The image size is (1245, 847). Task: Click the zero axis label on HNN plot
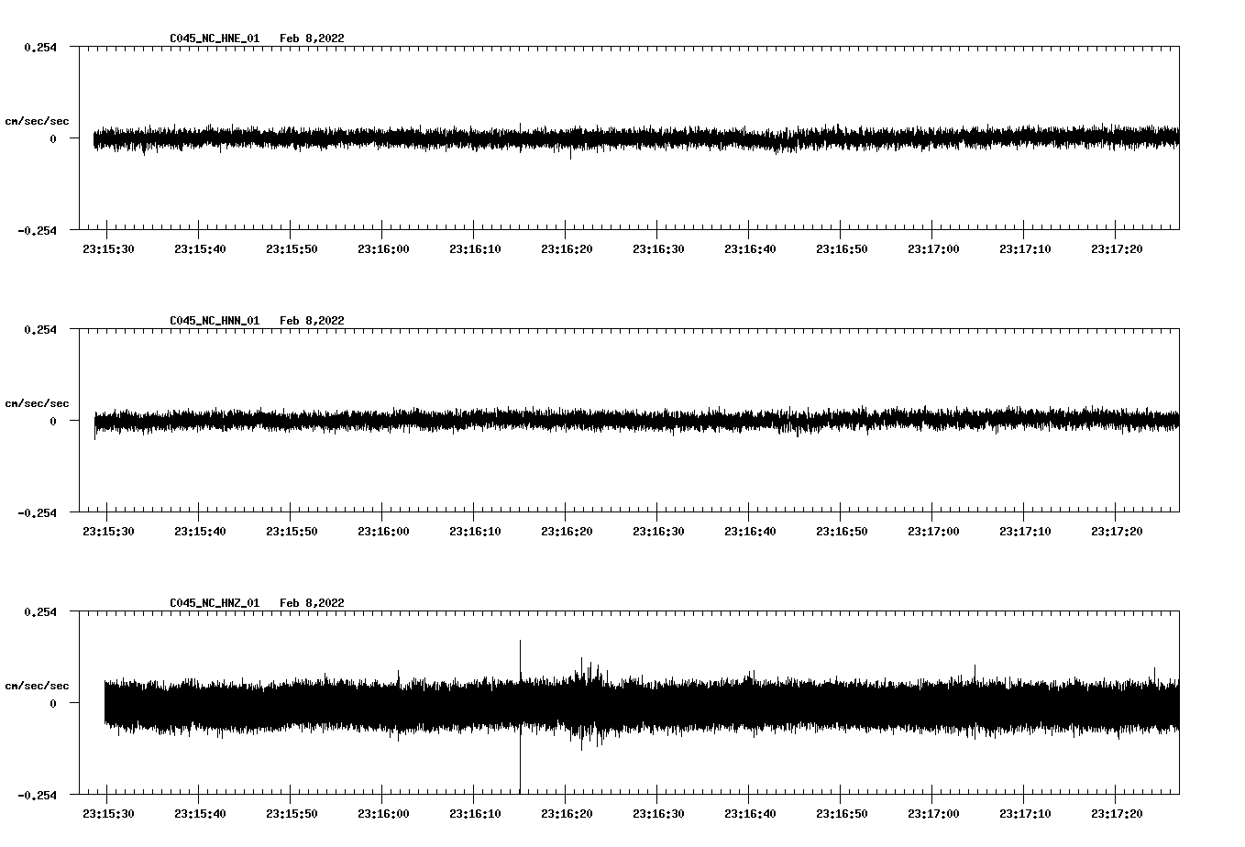[x=53, y=422]
